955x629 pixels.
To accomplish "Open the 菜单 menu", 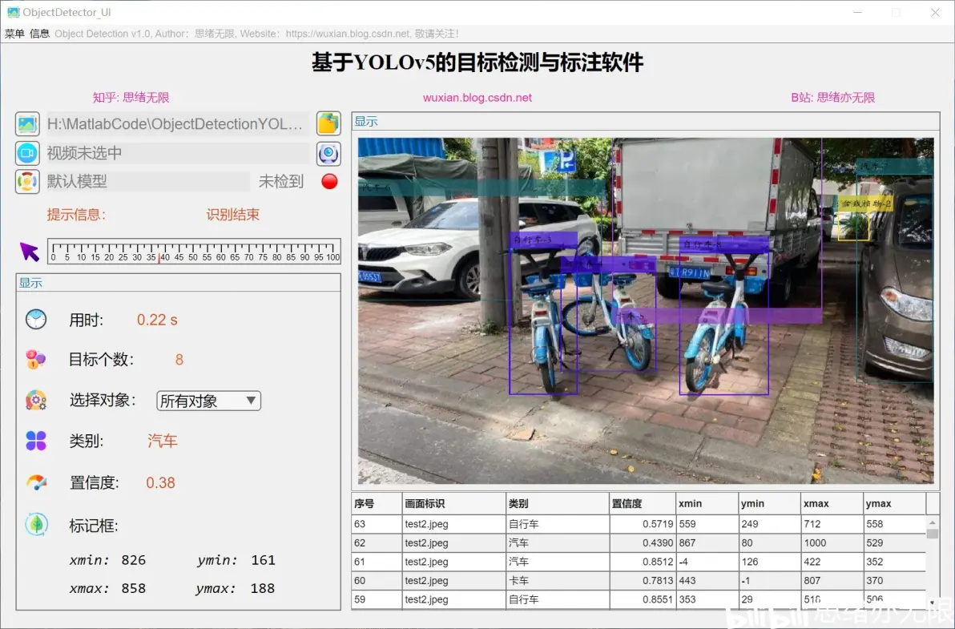I will 14,34.
